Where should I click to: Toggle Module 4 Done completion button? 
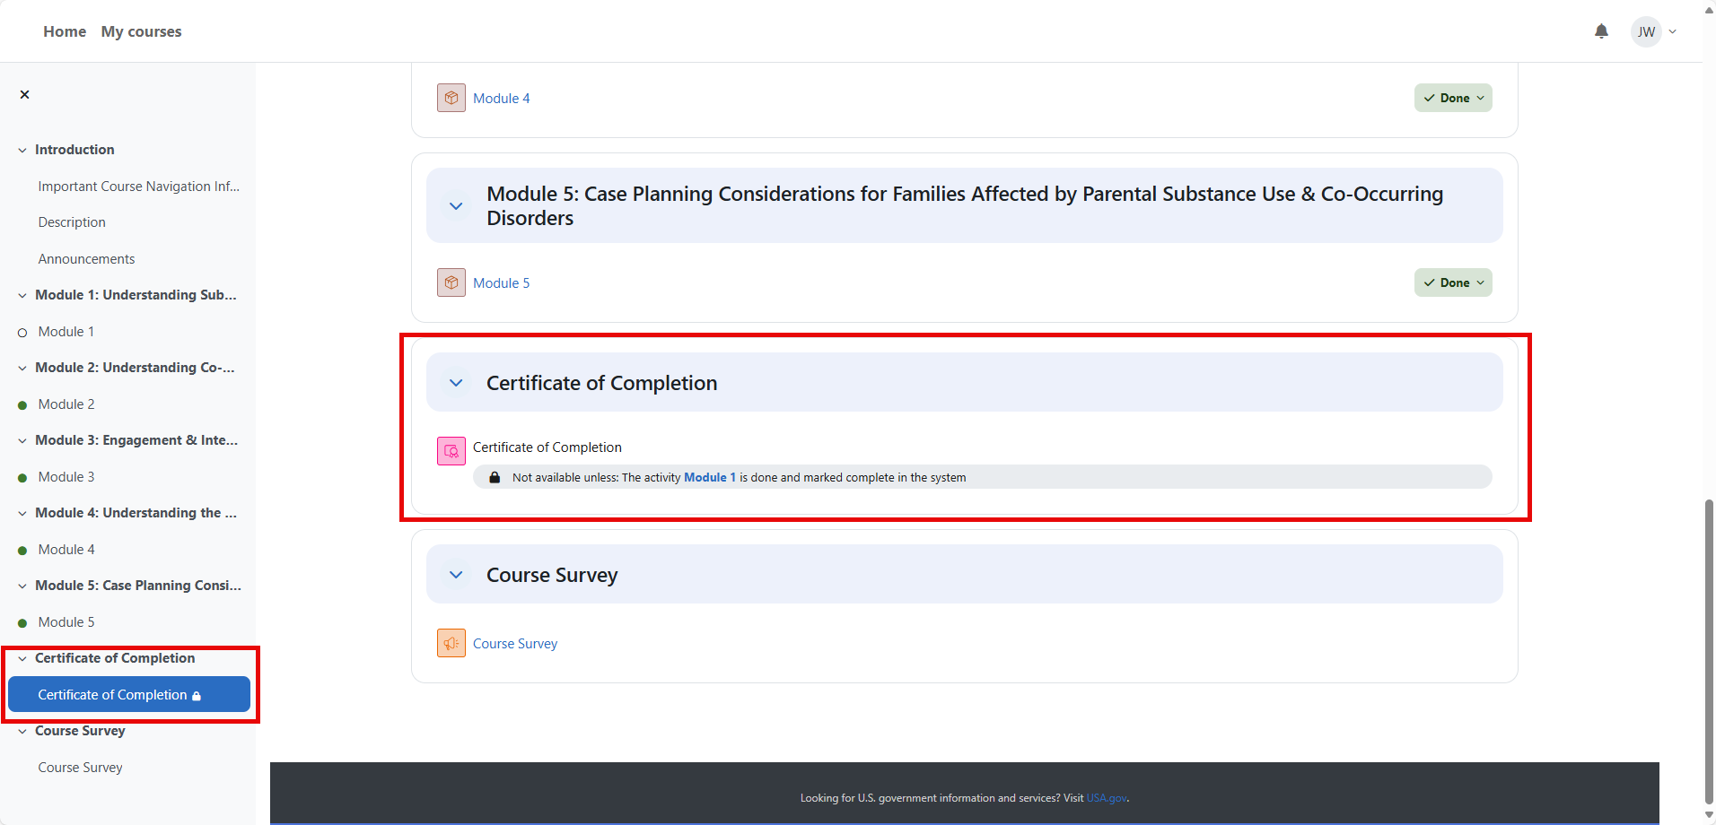1452,98
